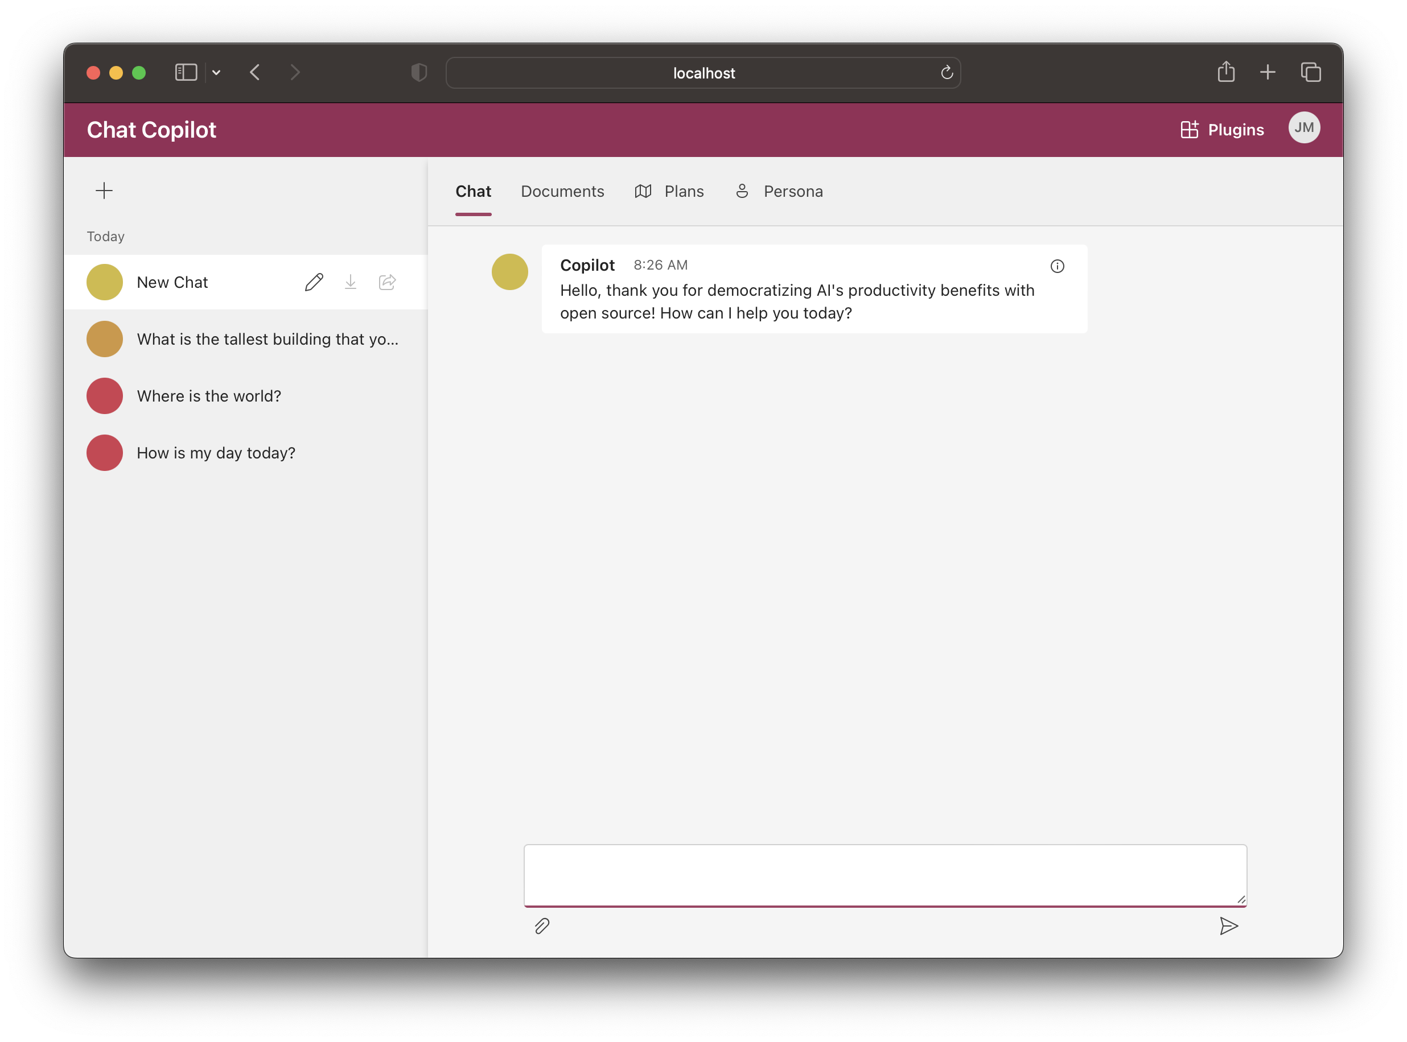
Task: Click the pencil icon to rename New Chat
Action: tap(314, 282)
